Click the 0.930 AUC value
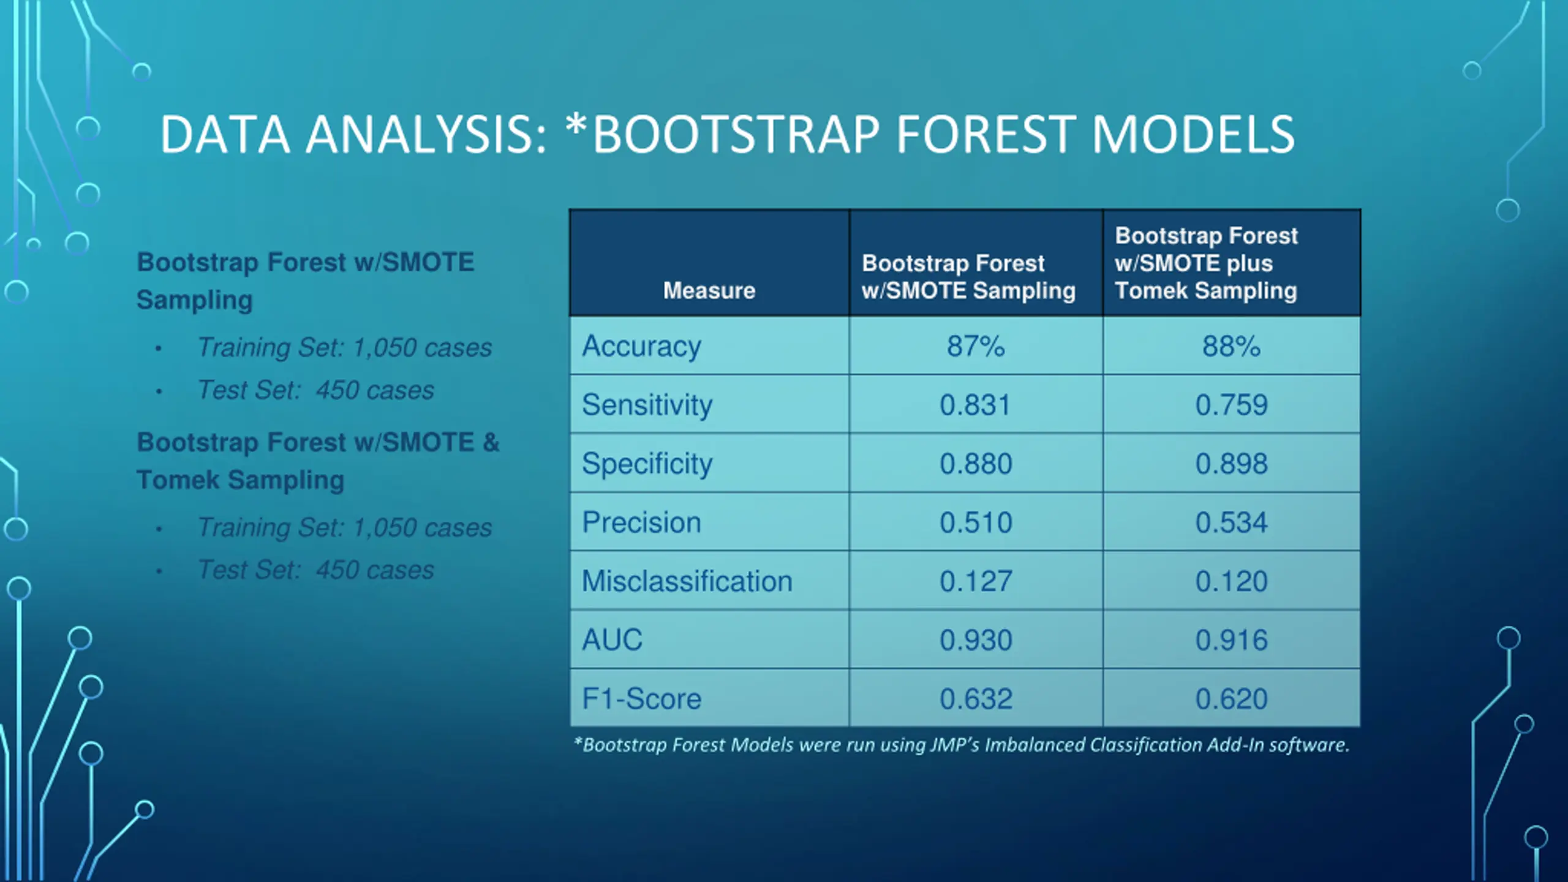Viewport: 1568px width, 882px height. point(976,640)
